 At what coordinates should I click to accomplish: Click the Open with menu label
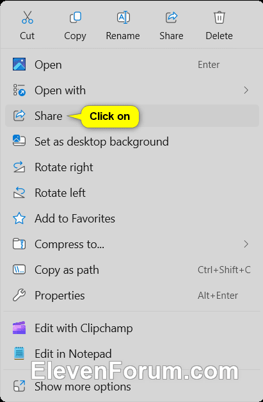point(60,90)
